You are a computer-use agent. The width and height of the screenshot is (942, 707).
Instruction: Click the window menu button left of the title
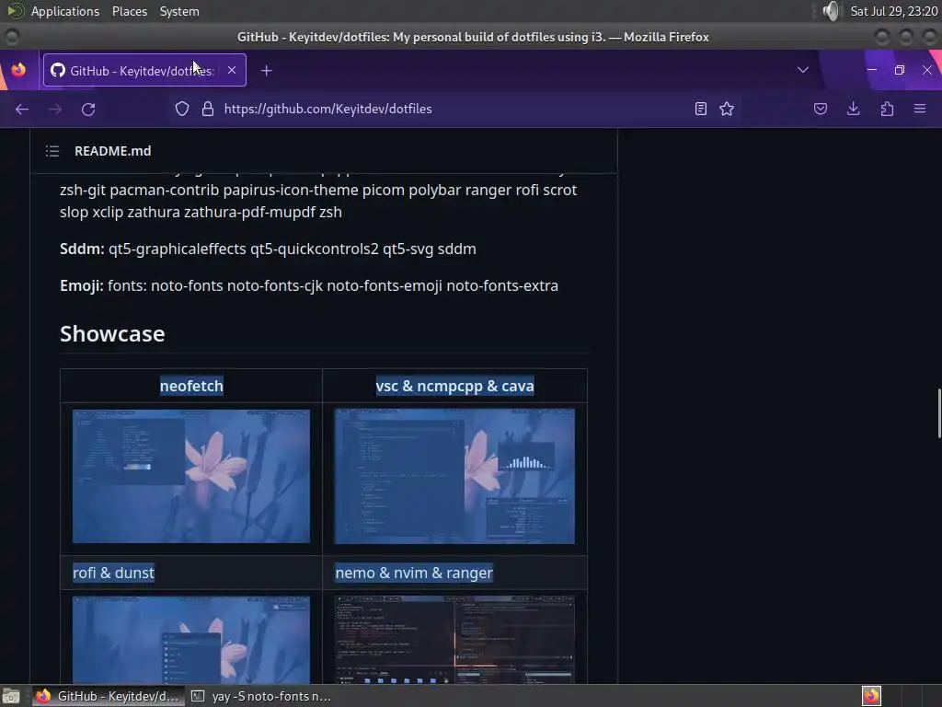(11, 37)
